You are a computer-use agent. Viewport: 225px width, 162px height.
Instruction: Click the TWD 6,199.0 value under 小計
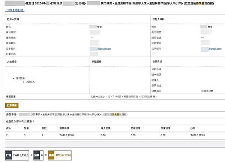(x=198, y=135)
